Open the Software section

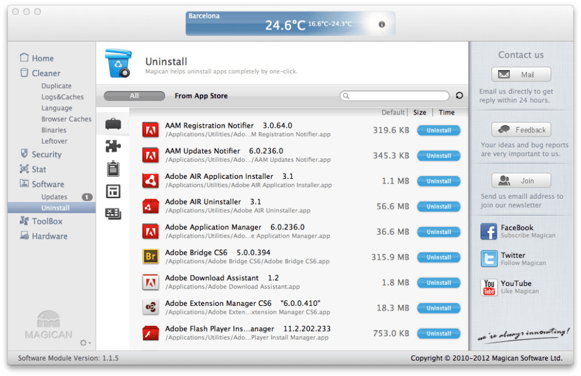point(42,184)
